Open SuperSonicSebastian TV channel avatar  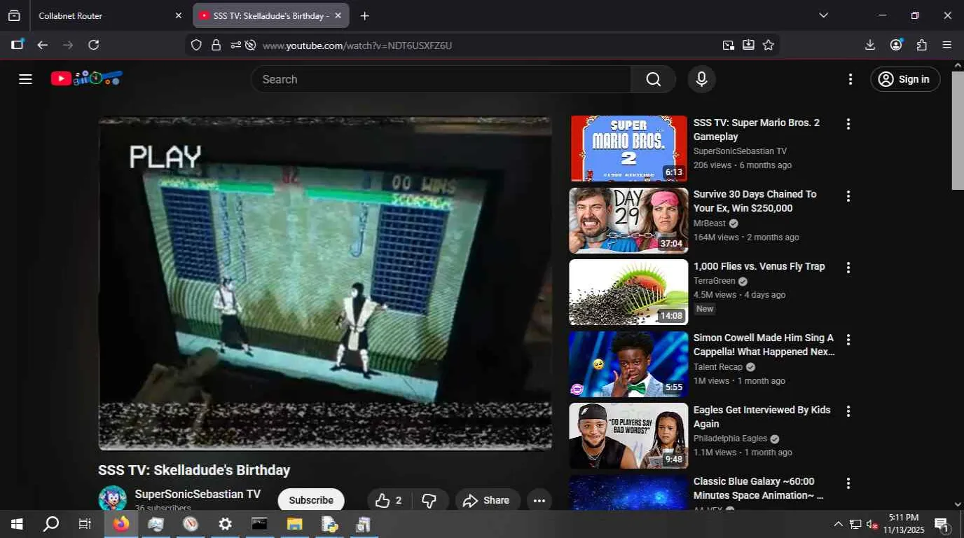112,499
